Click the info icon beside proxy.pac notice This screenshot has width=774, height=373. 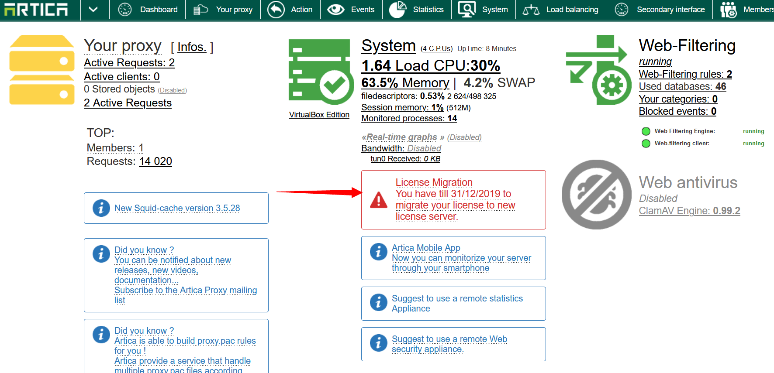point(101,335)
